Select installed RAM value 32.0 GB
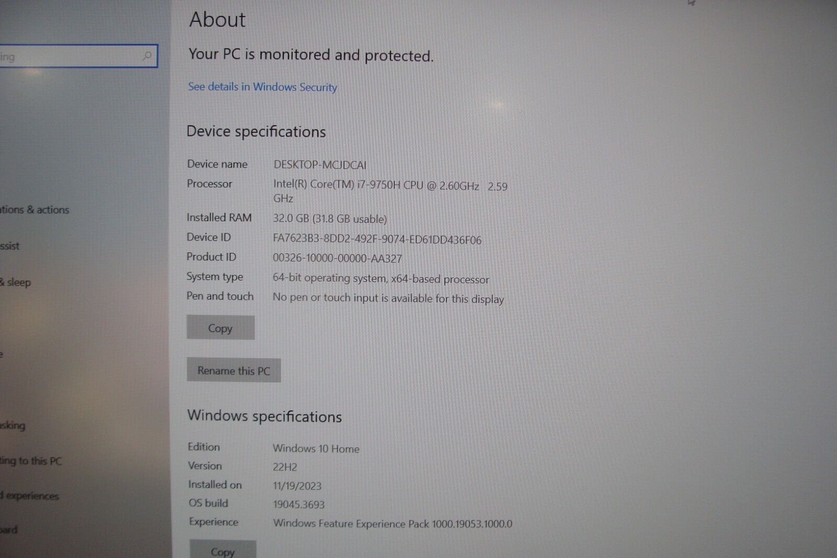Viewport: 837px width, 558px height. click(x=330, y=219)
